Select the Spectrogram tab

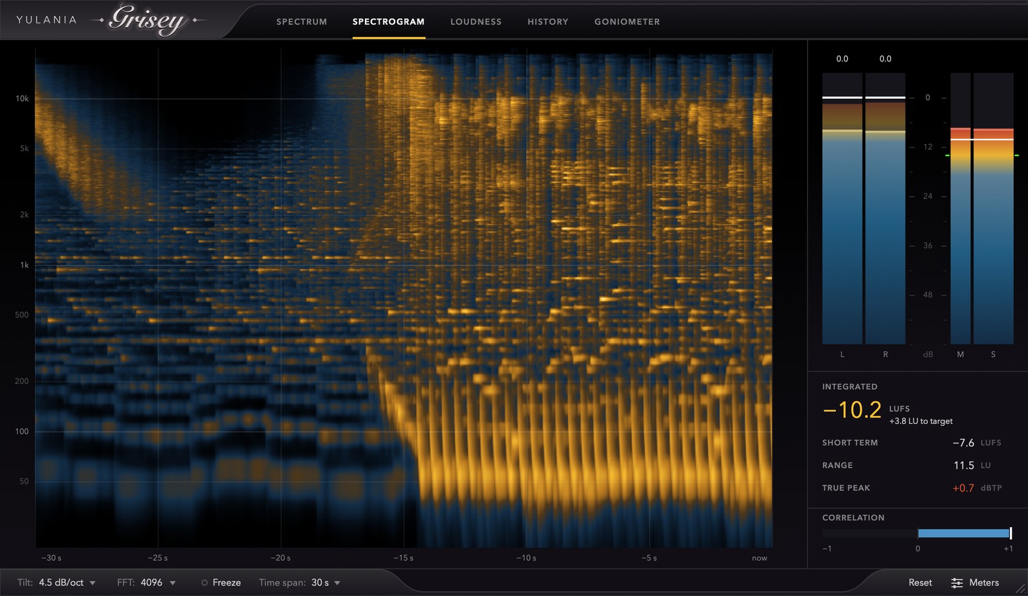(x=389, y=22)
